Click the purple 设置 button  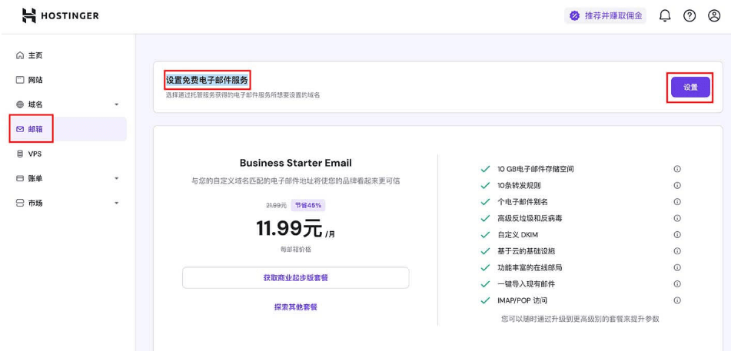[x=690, y=88]
